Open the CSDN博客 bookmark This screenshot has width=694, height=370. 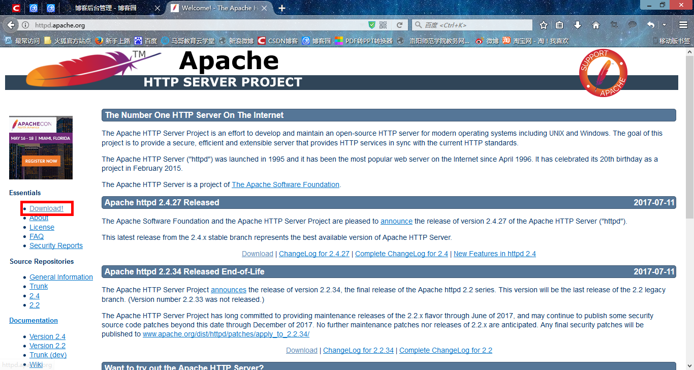point(278,41)
